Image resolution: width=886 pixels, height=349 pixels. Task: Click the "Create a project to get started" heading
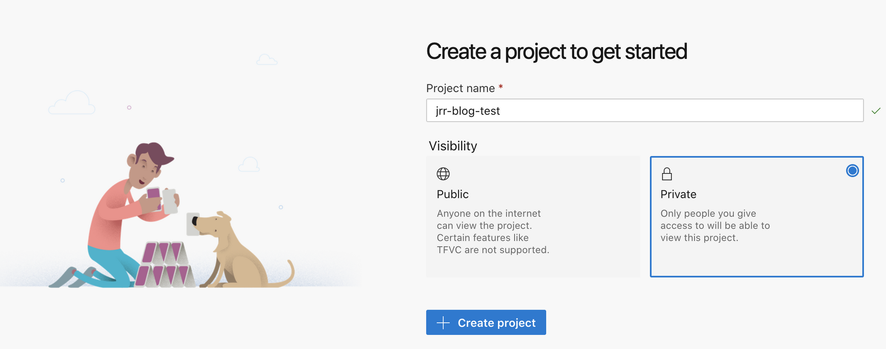coord(556,52)
